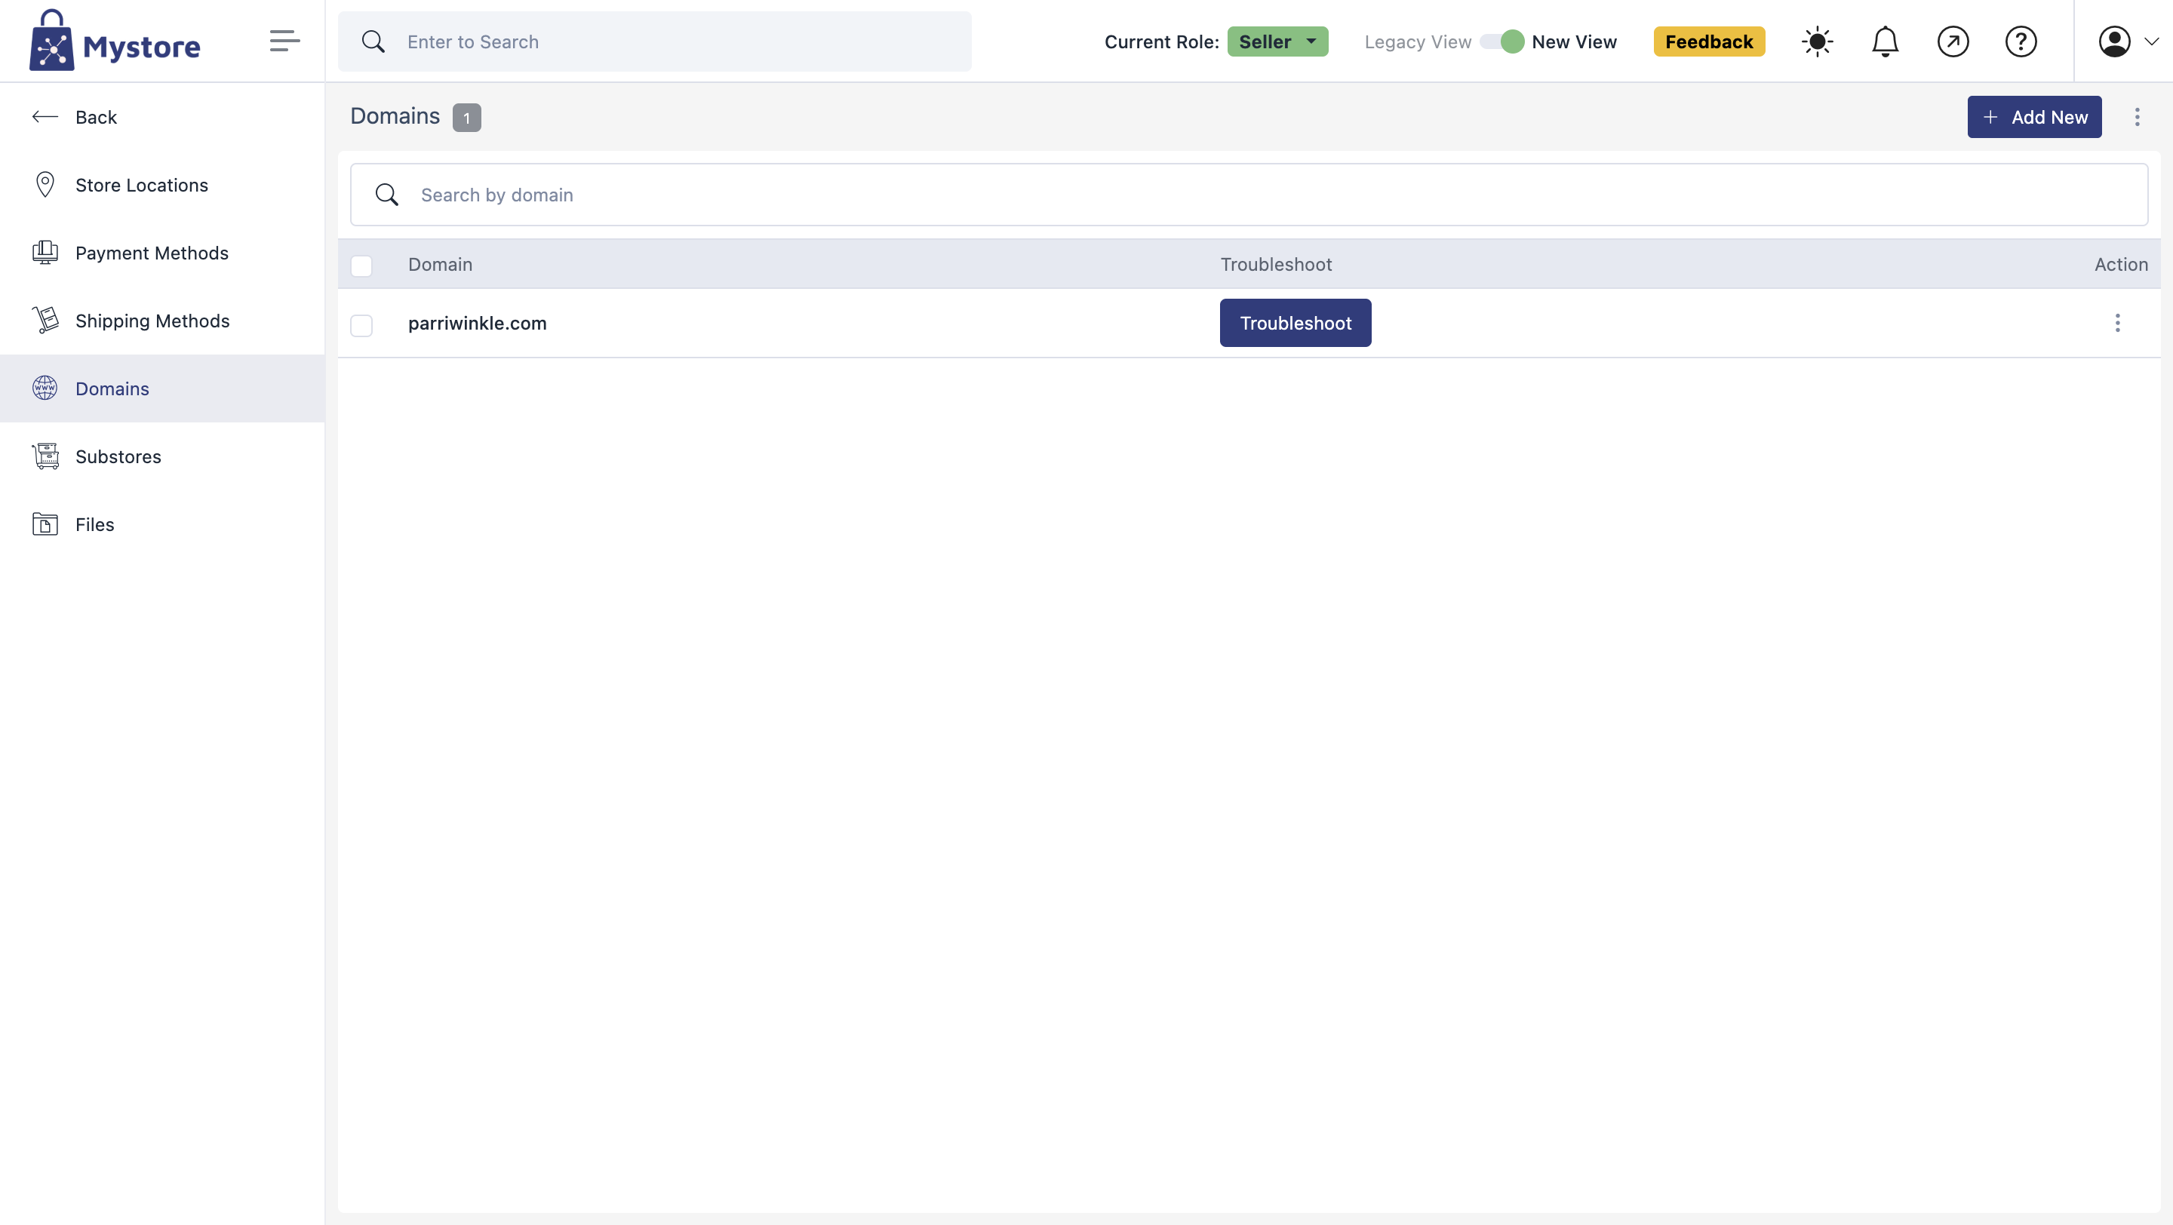
Task: Click the Legacy View label
Action: tap(1417, 41)
